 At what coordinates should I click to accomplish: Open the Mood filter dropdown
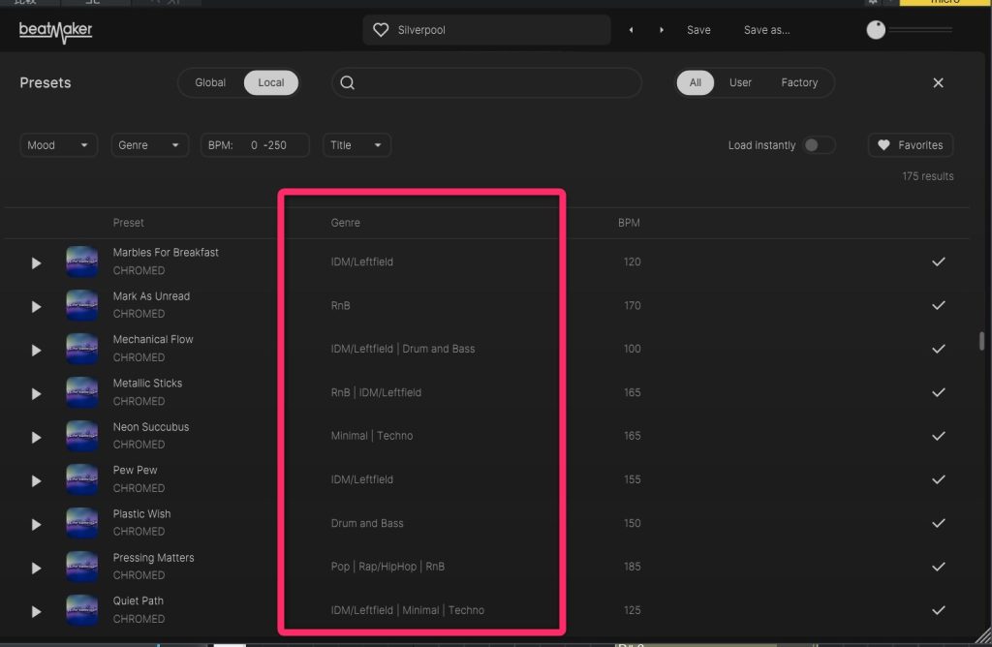pyautogui.click(x=58, y=145)
